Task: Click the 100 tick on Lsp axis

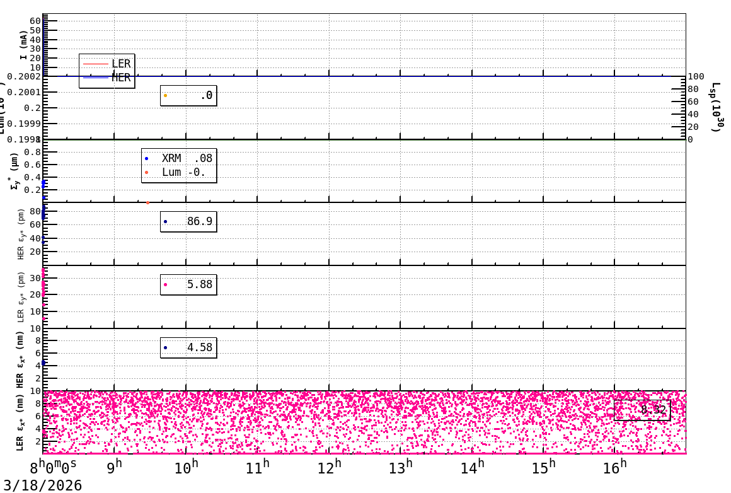Action: pyautogui.click(x=696, y=76)
